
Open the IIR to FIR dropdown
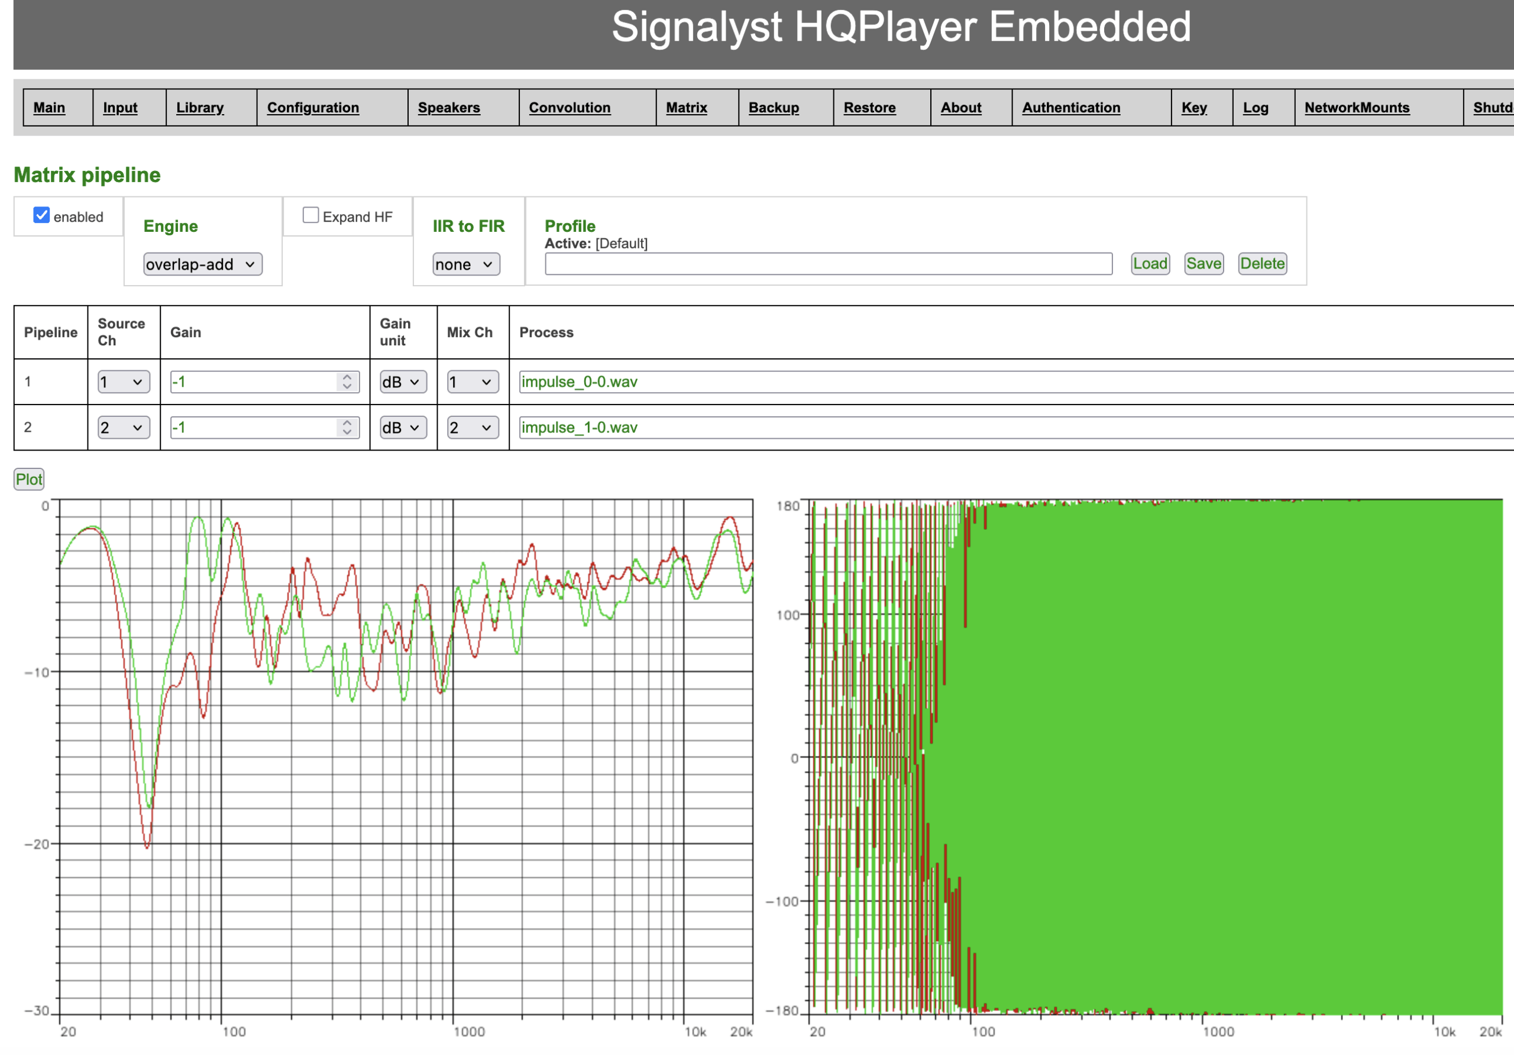[465, 264]
